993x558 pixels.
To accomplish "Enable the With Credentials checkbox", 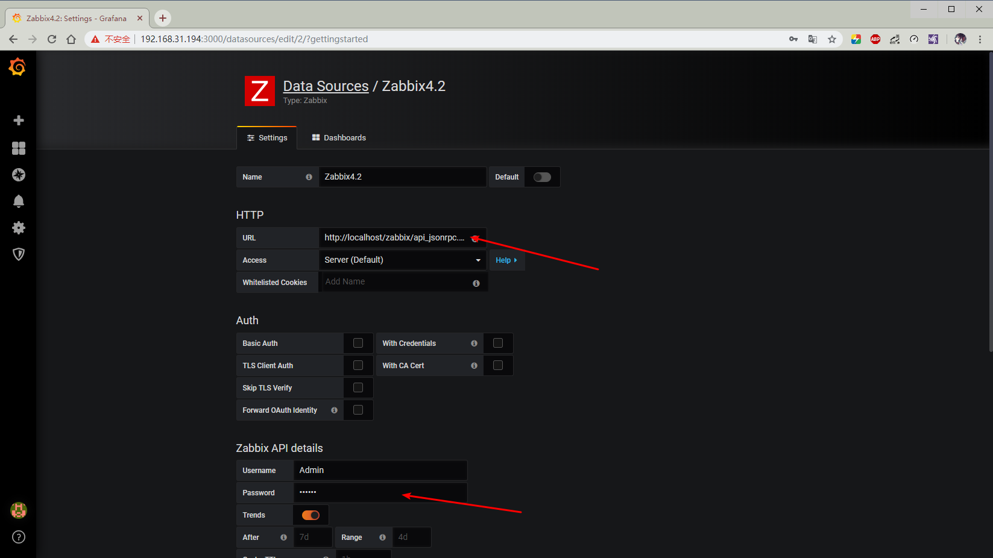I will point(498,343).
